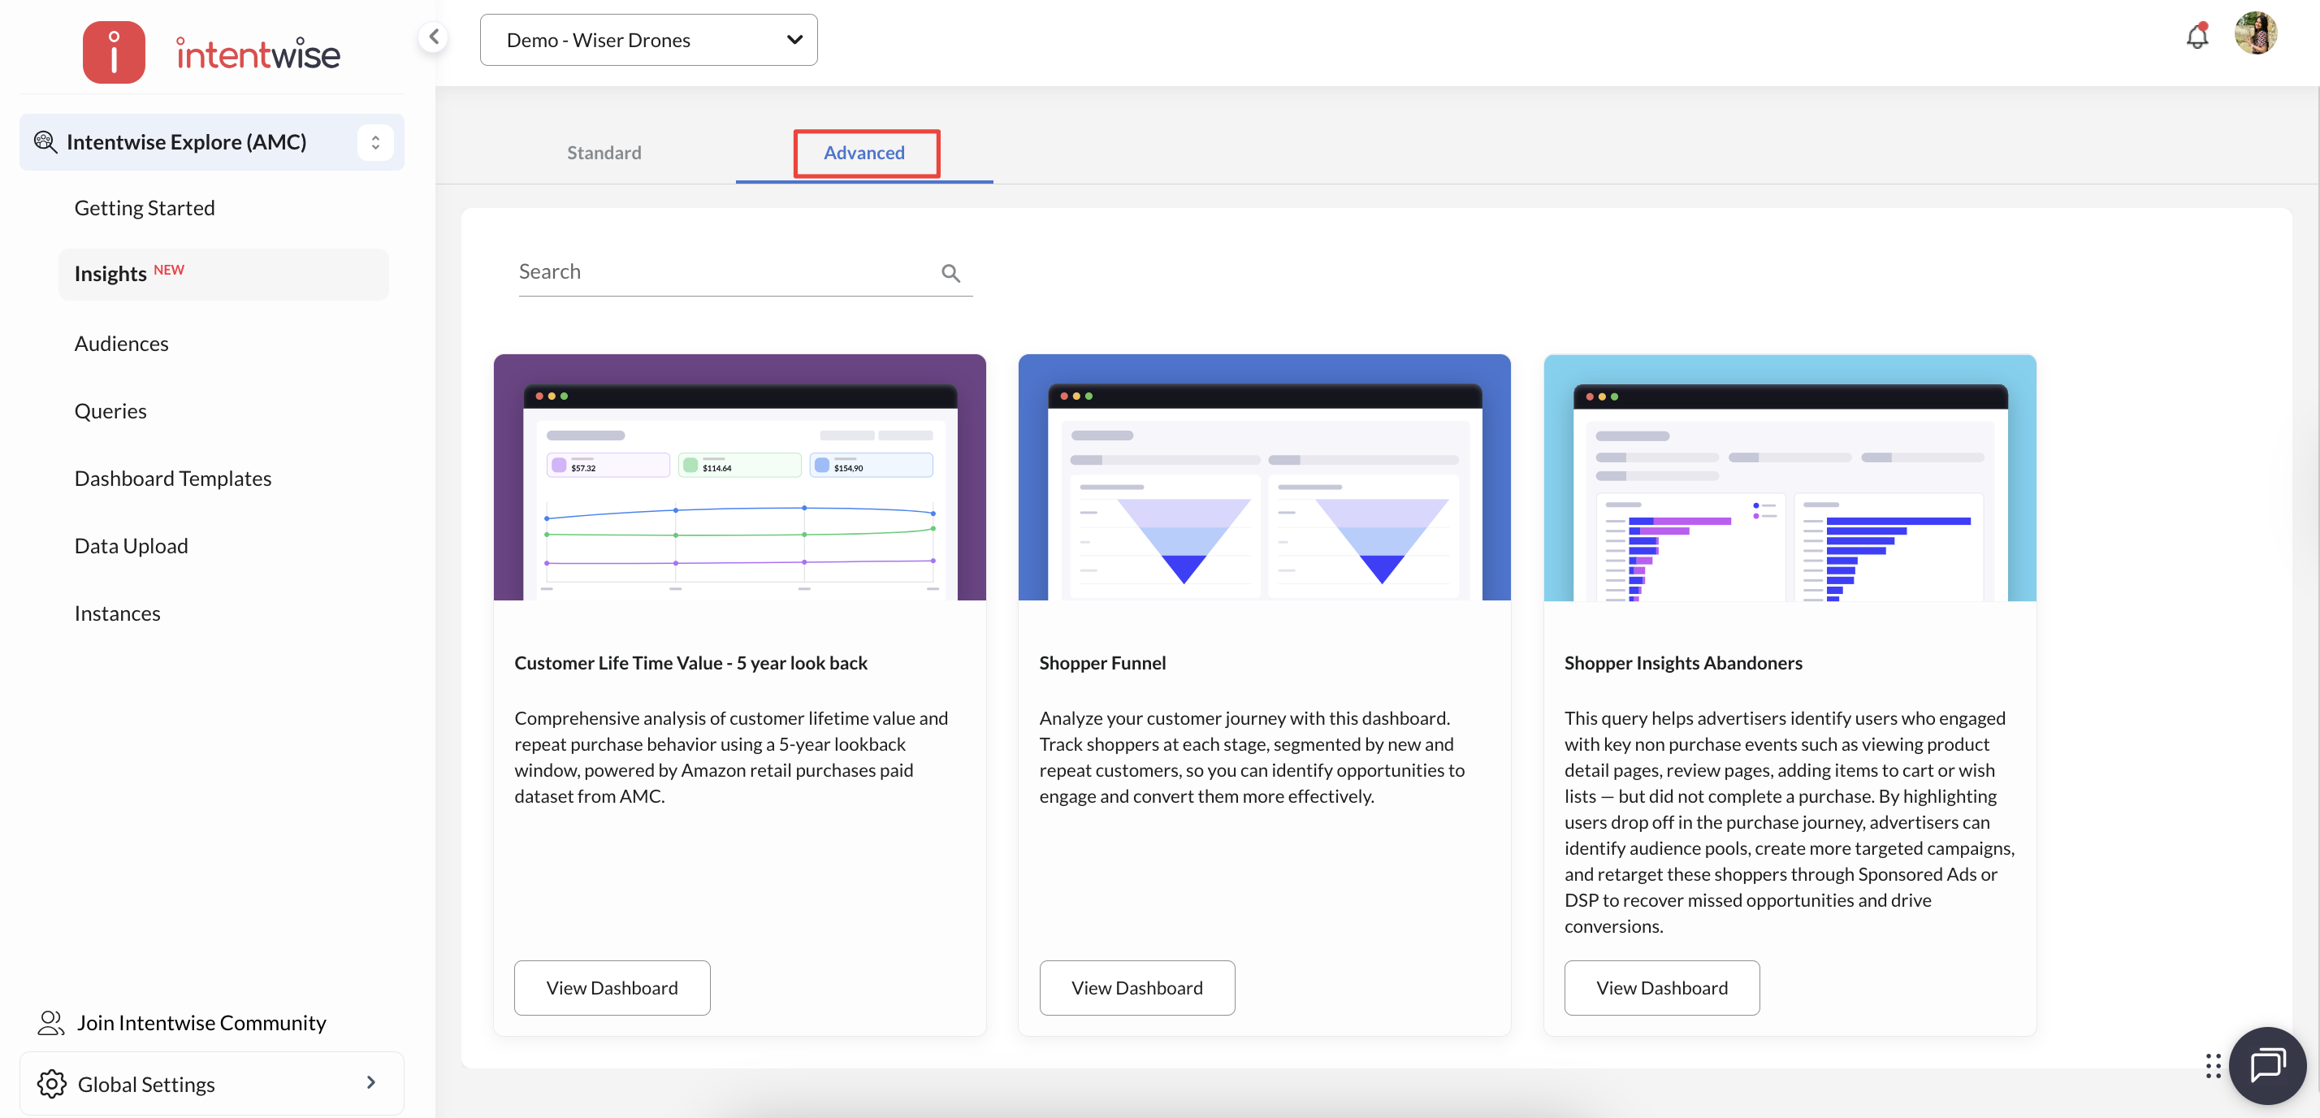Viewport: 2320px width, 1118px height.
Task: Collapse the sidebar with the chevron
Action: (434, 37)
